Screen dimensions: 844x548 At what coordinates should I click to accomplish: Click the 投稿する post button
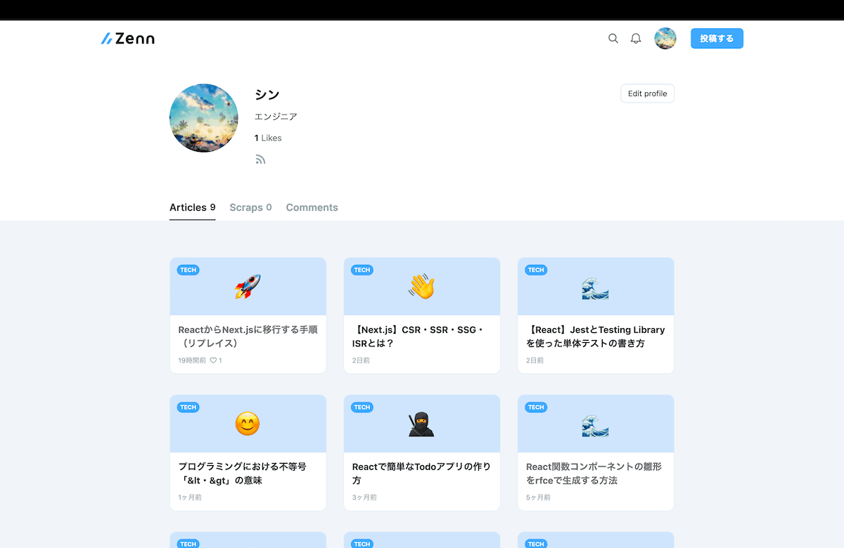[717, 39]
